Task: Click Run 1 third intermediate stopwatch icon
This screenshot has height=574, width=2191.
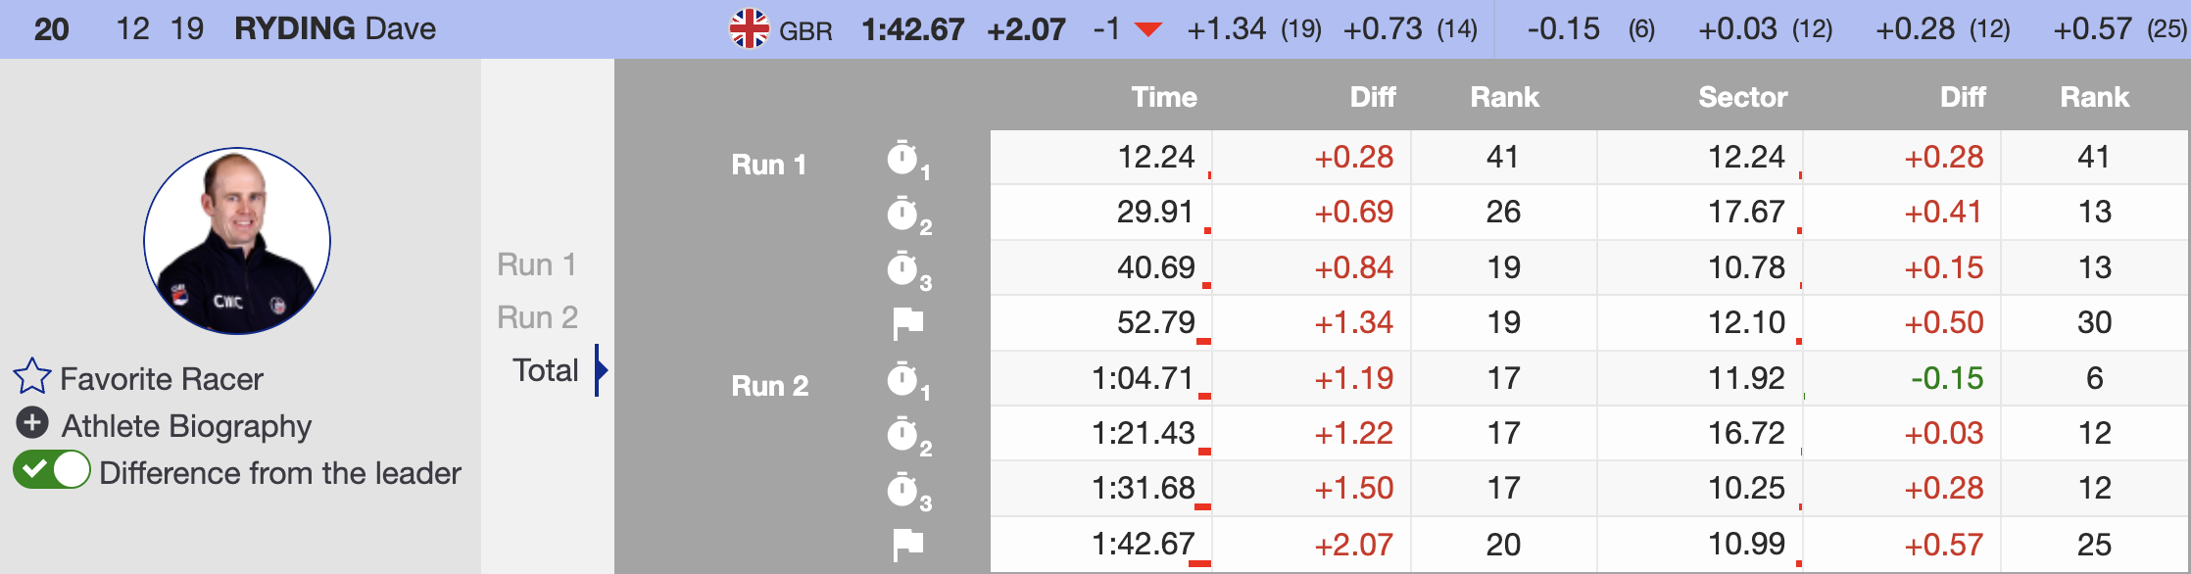Action: pyautogui.click(x=902, y=268)
